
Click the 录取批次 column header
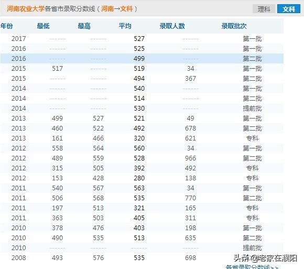pos(234,26)
